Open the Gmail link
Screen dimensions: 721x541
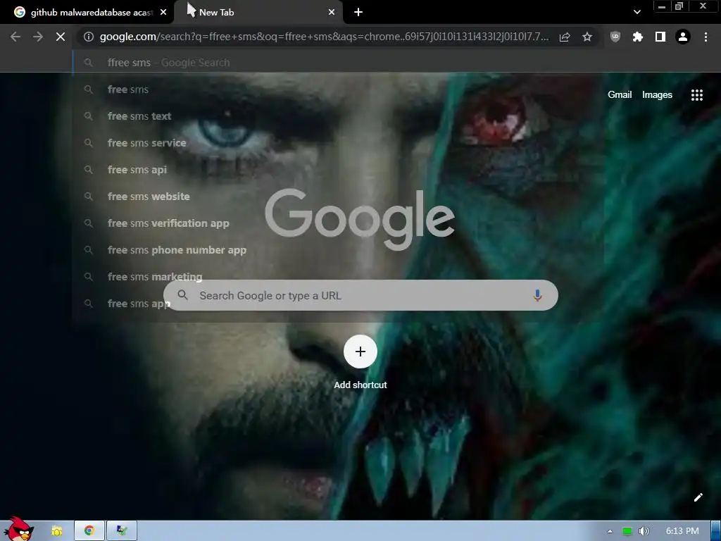pos(620,95)
